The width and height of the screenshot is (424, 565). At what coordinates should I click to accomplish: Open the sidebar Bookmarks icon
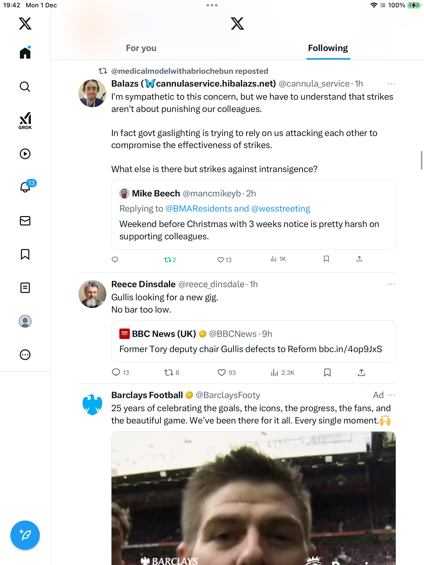coord(25,254)
